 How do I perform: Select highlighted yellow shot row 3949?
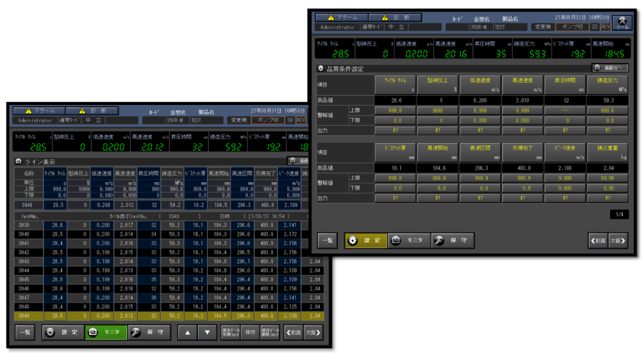(x=169, y=316)
